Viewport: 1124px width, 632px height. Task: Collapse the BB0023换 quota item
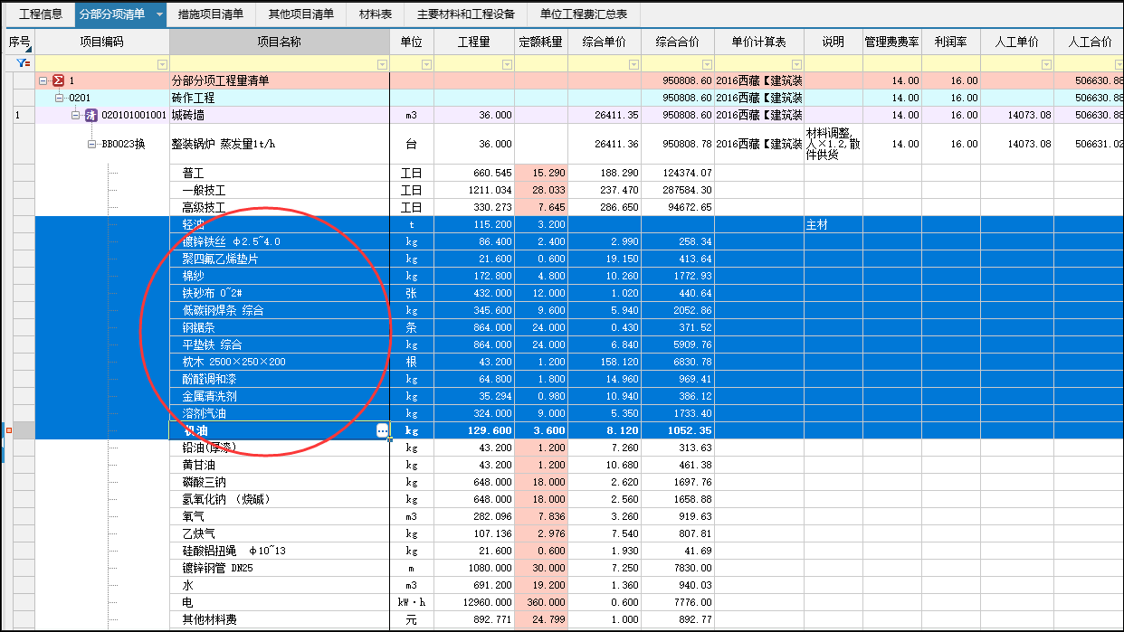91,144
